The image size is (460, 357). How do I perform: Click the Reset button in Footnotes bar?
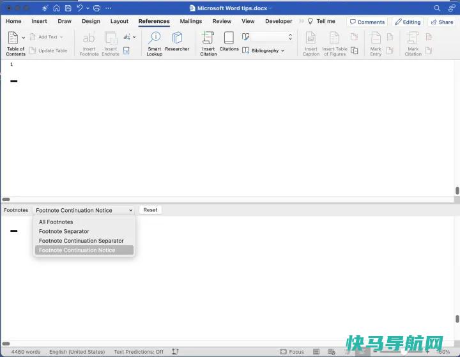150,210
